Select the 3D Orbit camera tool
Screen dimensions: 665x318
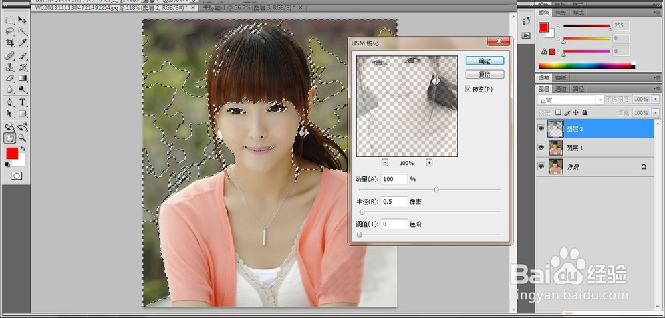point(23,127)
